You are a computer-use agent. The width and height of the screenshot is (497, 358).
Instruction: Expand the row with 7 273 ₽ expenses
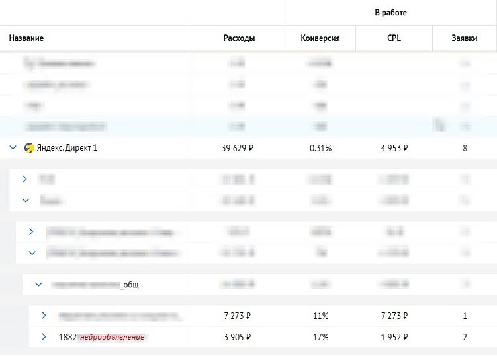coord(44,316)
